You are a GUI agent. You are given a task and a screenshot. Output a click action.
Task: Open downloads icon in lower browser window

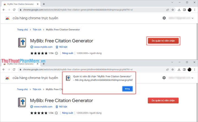tap(179, 69)
